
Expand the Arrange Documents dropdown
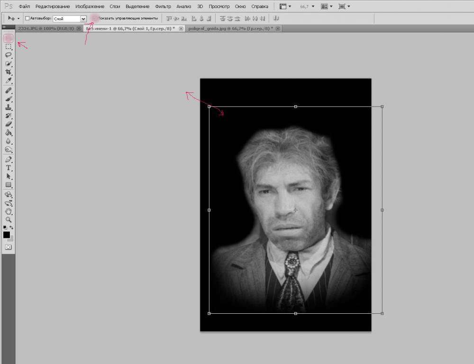coord(327,7)
